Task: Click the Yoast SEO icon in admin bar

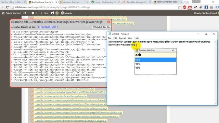Action: (52, 13)
